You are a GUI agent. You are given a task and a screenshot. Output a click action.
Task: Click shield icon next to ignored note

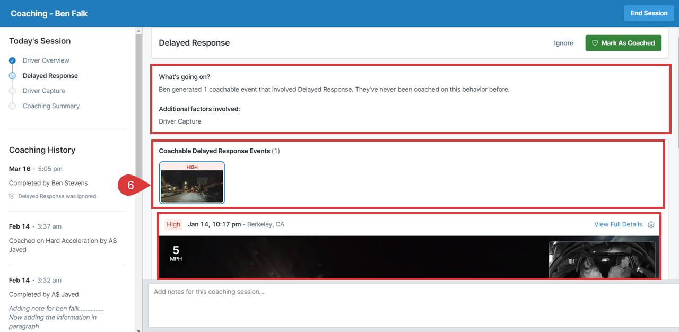[x=12, y=196]
